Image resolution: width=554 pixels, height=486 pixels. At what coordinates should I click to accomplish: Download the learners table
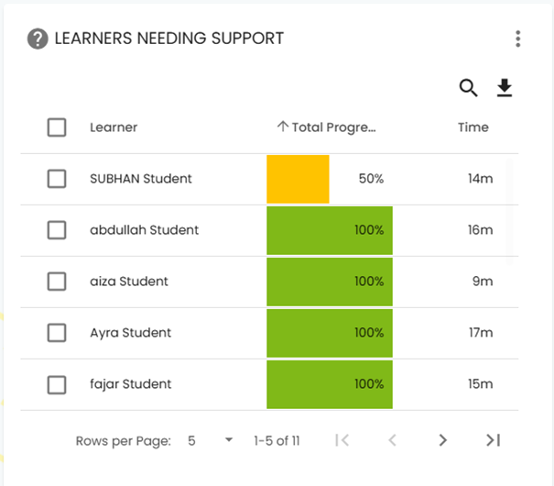pyautogui.click(x=505, y=88)
